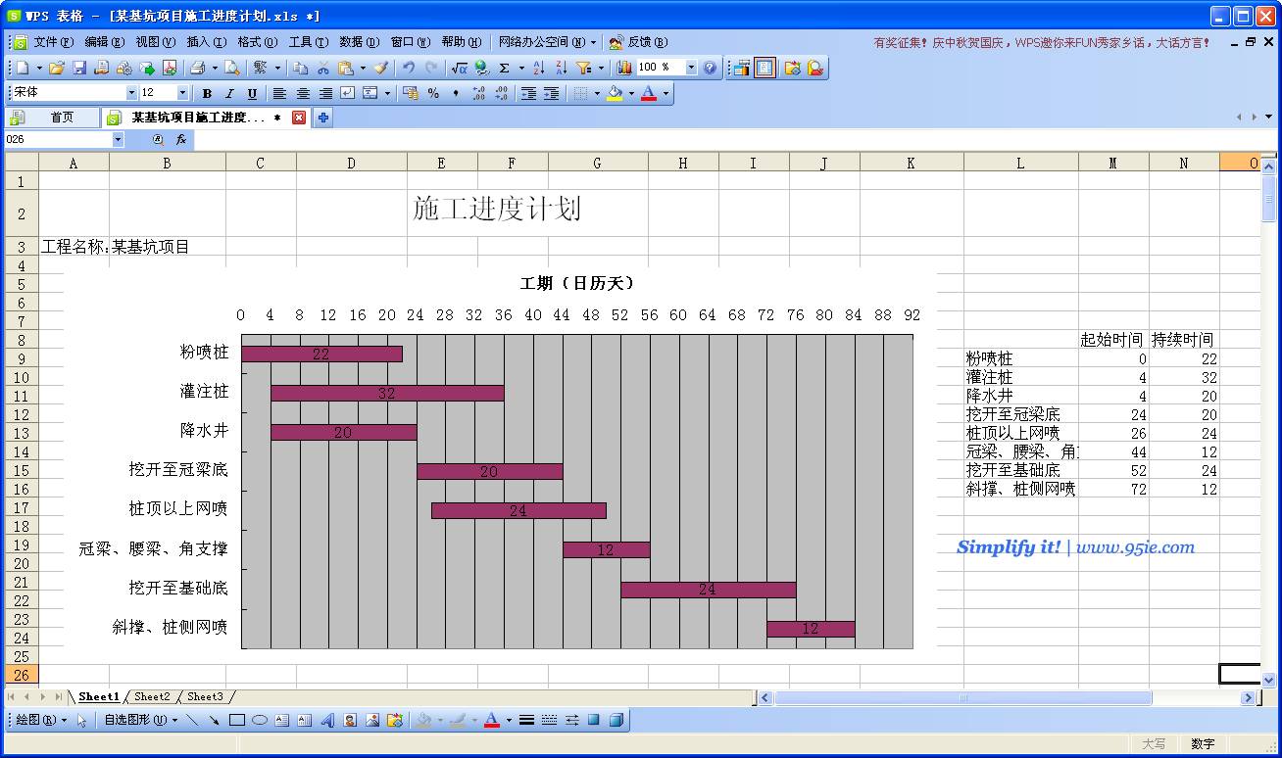Click the Format Painter brush icon
The width and height of the screenshot is (1282, 758).
click(x=381, y=68)
